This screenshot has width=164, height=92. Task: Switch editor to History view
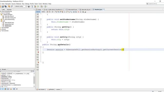click(43, 12)
